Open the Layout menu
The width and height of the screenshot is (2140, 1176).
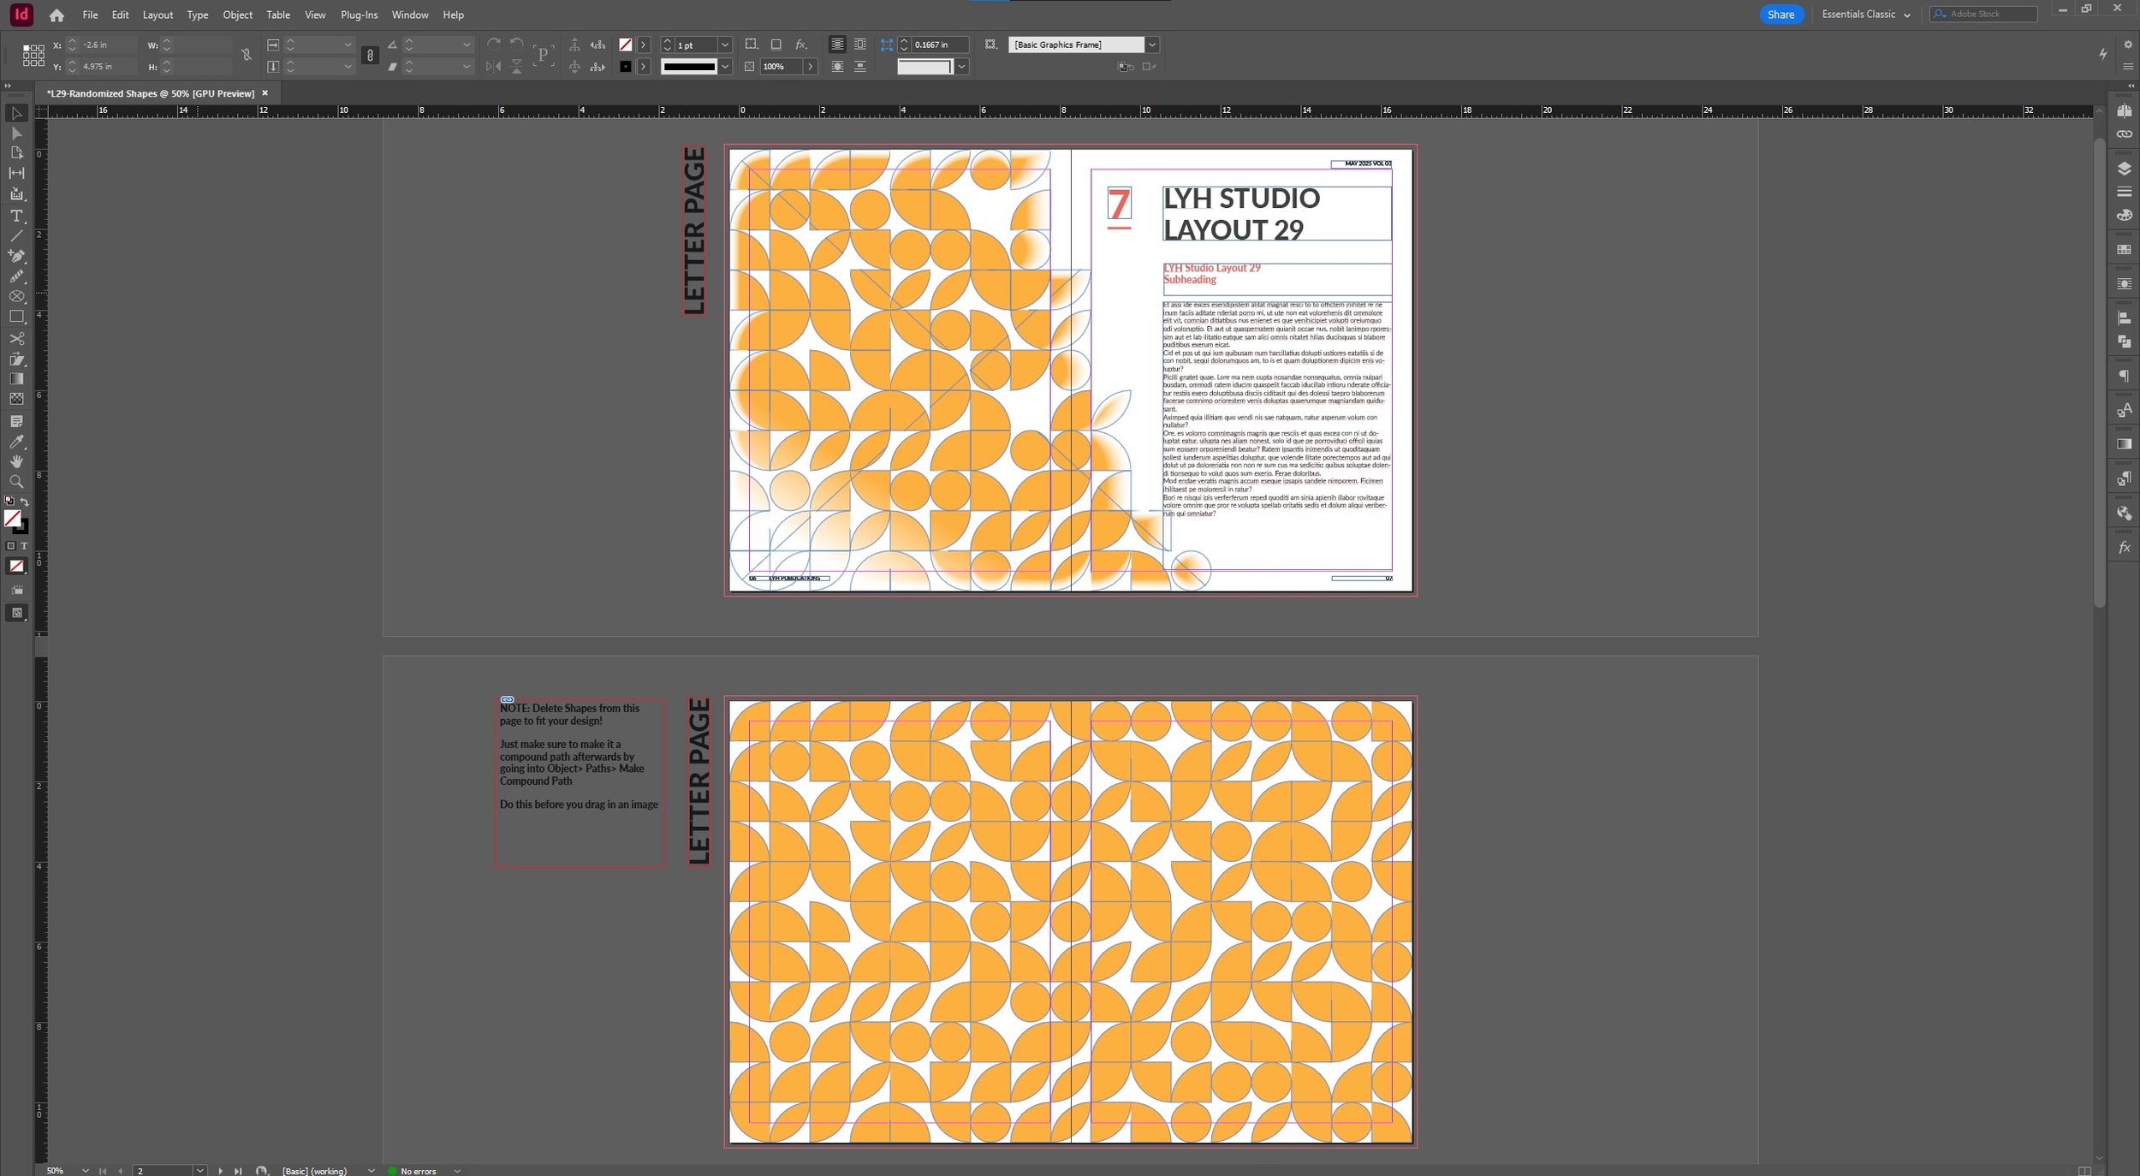(158, 15)
